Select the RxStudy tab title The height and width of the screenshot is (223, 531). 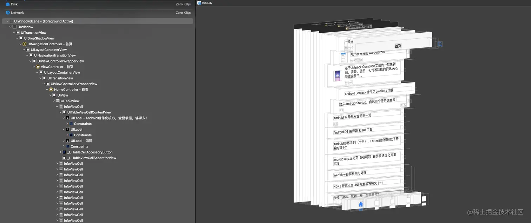207,3
